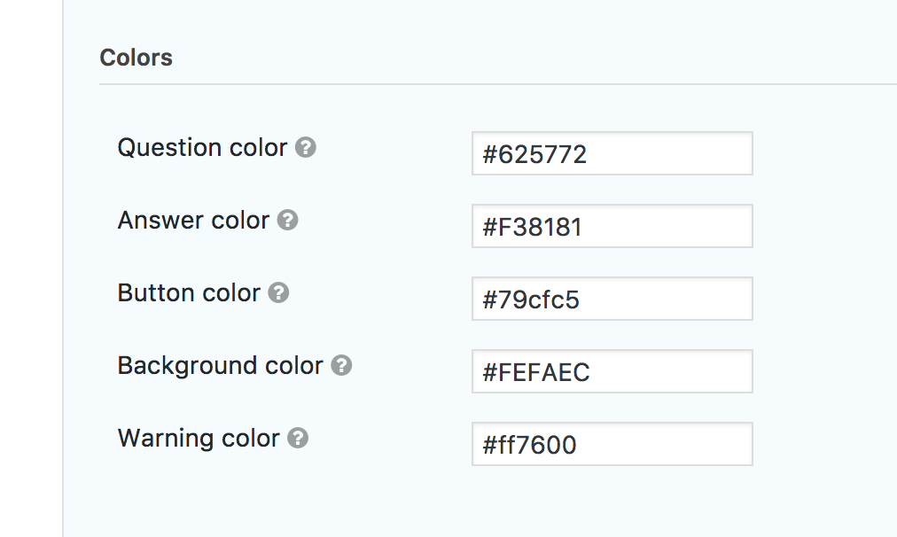897x537 pixels.
Task: Select the Button color input with #79cfc5
Action: coord(612,300)
